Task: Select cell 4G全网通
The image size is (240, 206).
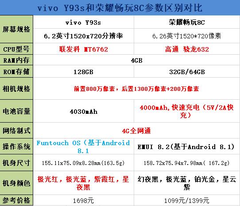Action: click(136, 131)
